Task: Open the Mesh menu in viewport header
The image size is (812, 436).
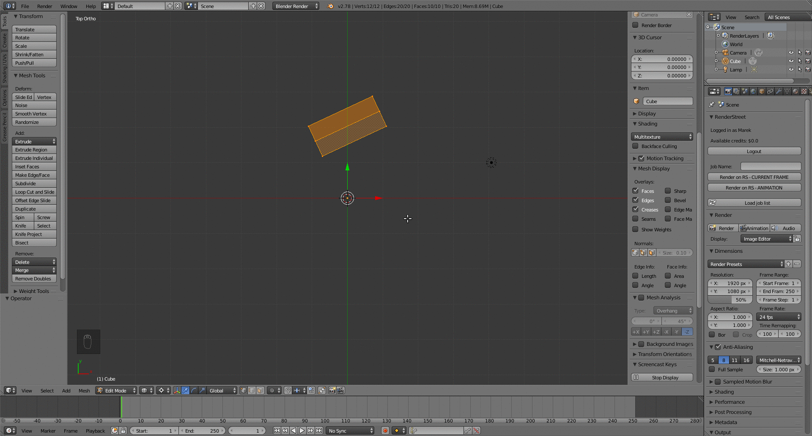Action: pyautogui.click(x=84, y=390)
